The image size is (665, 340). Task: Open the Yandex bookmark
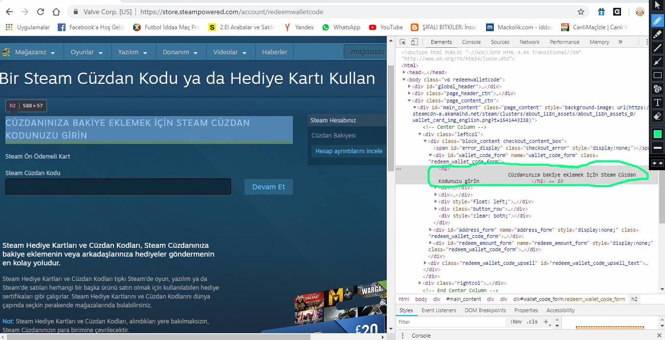click(299, 27)
